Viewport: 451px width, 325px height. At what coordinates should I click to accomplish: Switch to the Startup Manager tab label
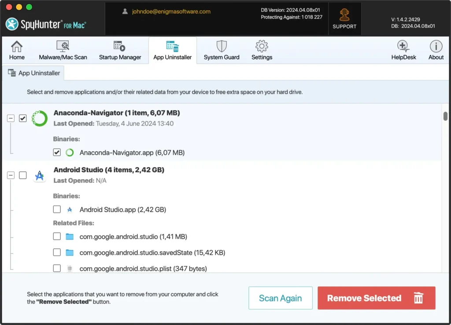pos(120,57)
